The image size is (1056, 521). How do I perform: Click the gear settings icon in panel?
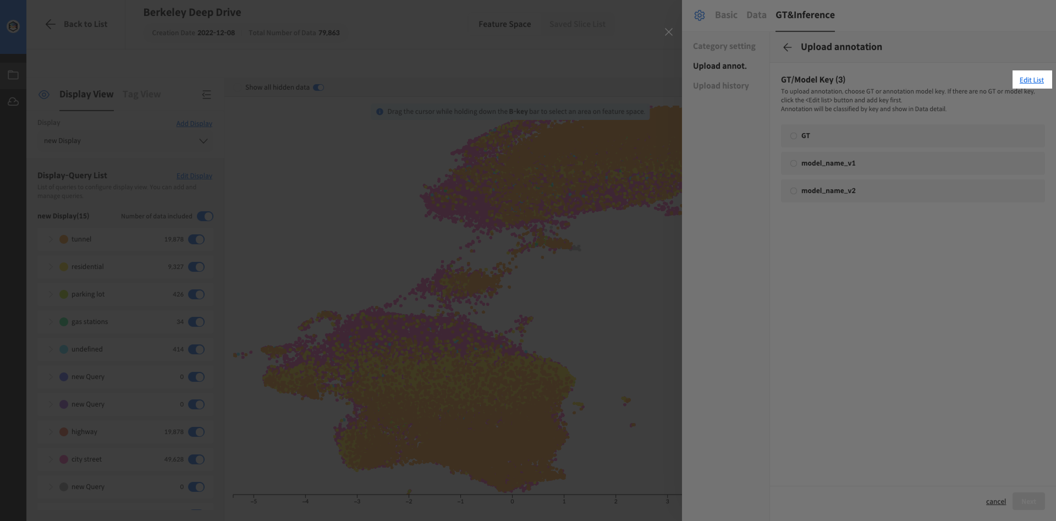(x=699, y=15)
